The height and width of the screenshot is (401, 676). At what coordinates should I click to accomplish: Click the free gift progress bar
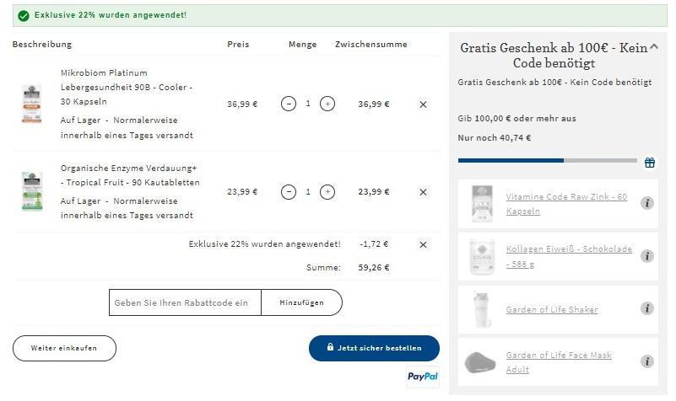pos(547,161)
